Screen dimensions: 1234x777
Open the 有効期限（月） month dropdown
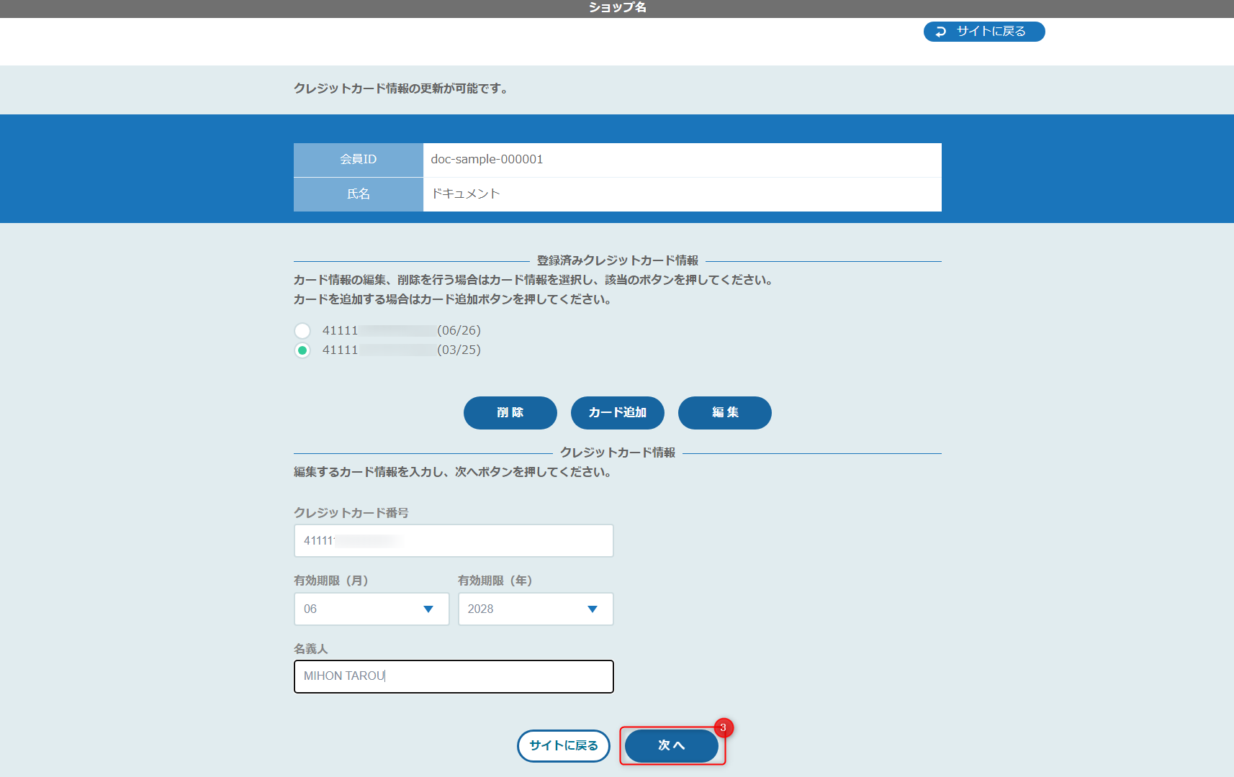[371, 609]
